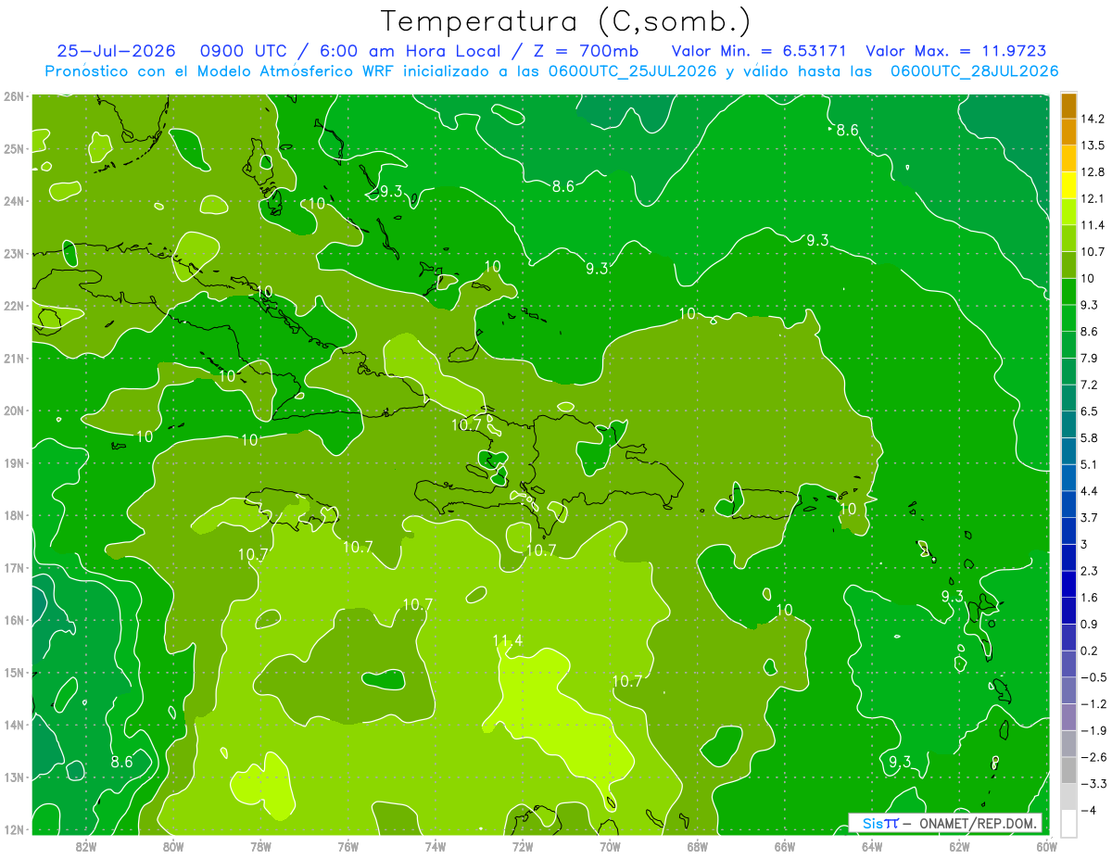Select the date text "25-Jul-2026"
The width and height of the screenshot is (1112, 859).
pyautogui.click(x=115, y=51)
